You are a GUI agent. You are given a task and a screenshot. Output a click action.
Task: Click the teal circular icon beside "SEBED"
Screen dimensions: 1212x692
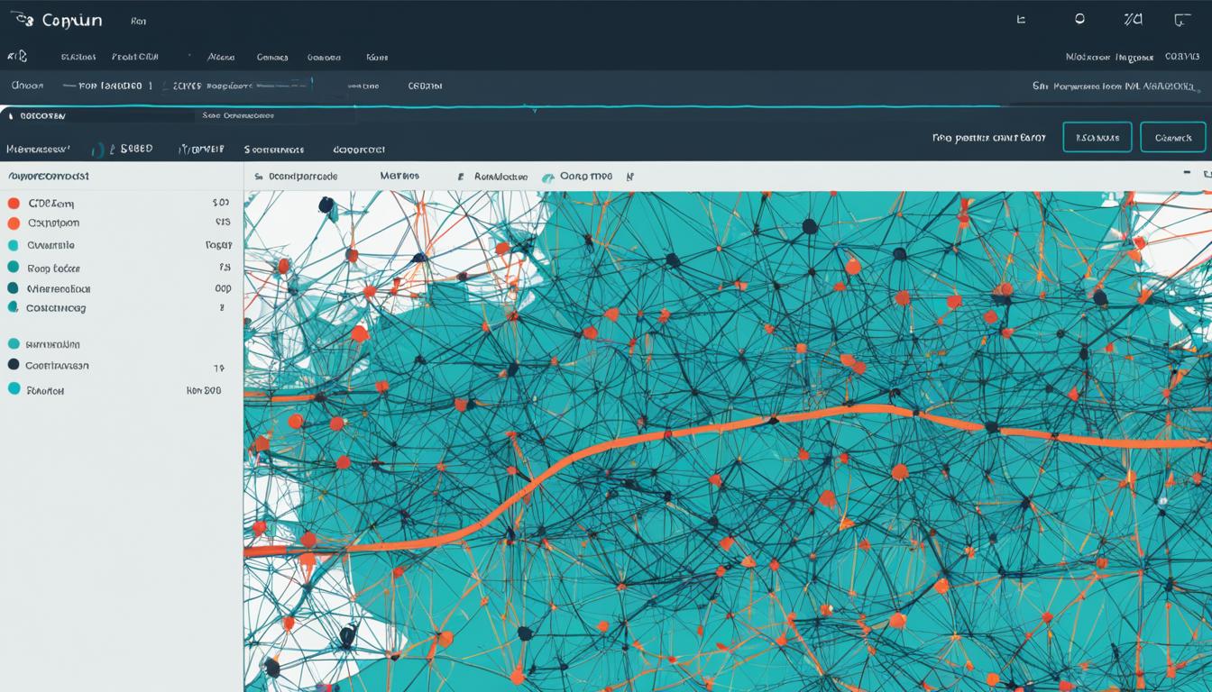click(98, 150)
